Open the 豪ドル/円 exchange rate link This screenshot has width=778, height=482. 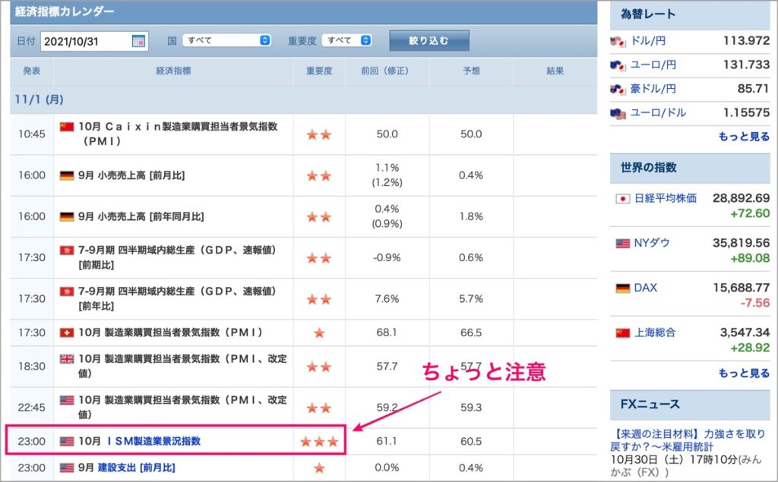point(653,89)
